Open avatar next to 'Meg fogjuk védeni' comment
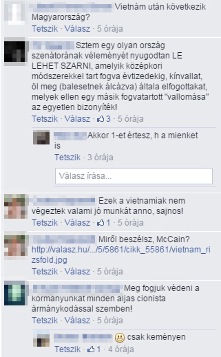 (x=14, y=295)
